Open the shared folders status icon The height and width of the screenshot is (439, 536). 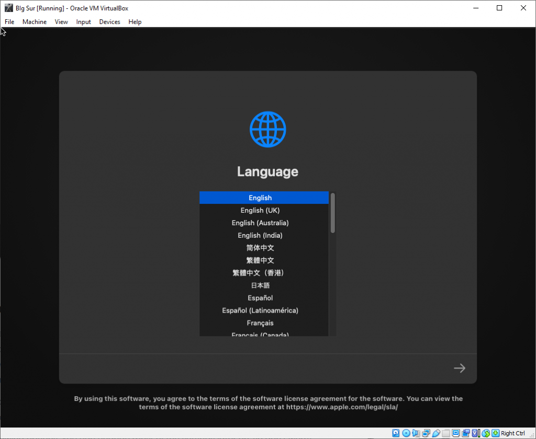[445, 433]
